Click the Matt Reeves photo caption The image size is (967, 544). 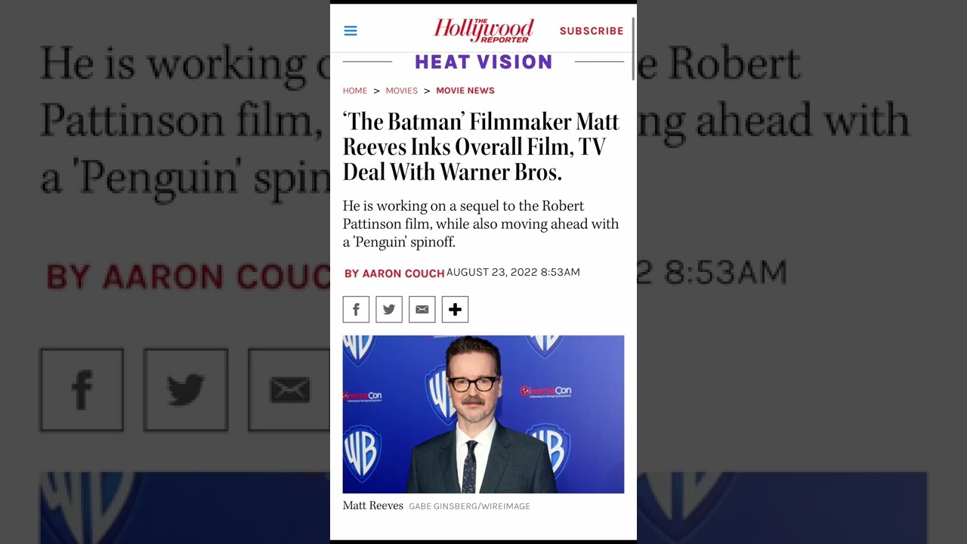click(x=373, y=505)
